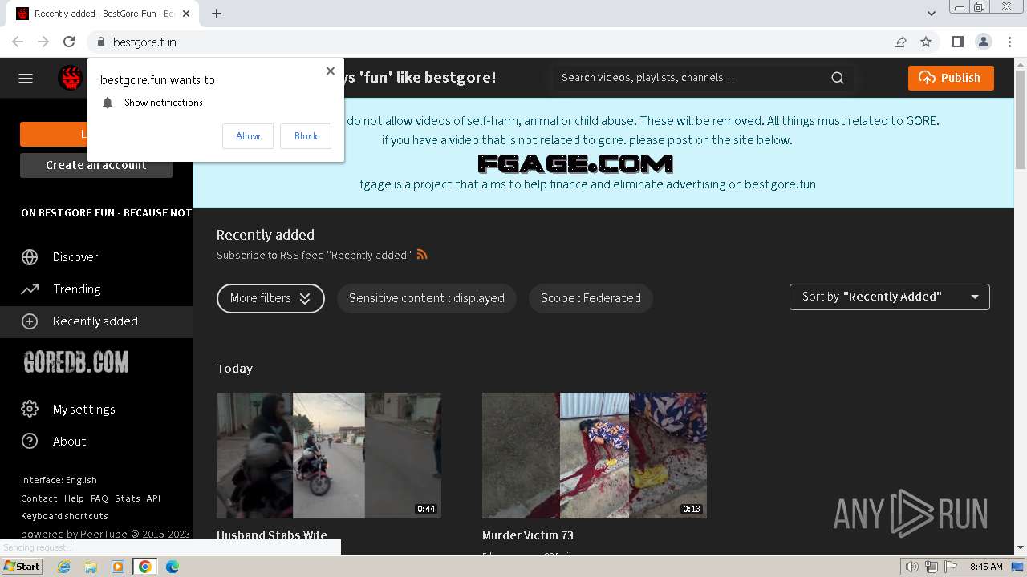
Task: Click the address bar URL
Action: tap(144, 42)
